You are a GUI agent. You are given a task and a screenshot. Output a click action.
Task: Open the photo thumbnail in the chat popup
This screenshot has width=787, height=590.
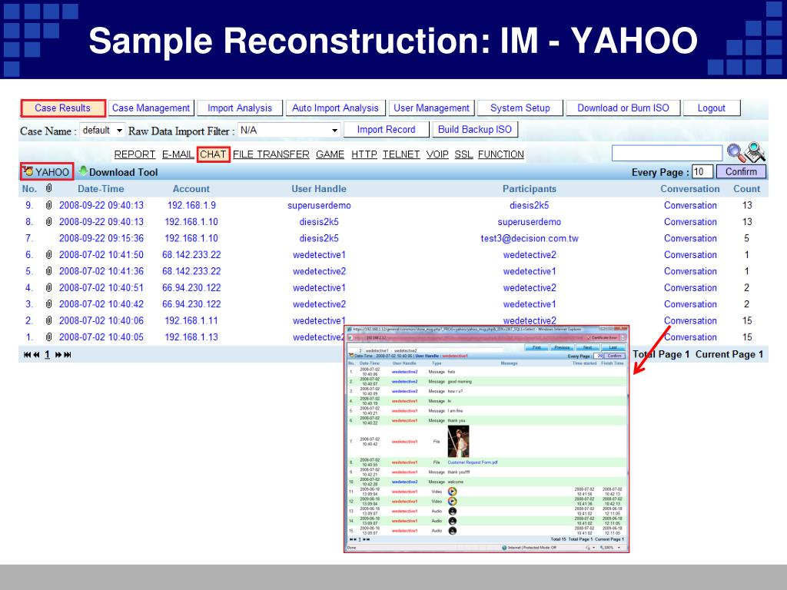pyautogui.click(x=458, y=442)
